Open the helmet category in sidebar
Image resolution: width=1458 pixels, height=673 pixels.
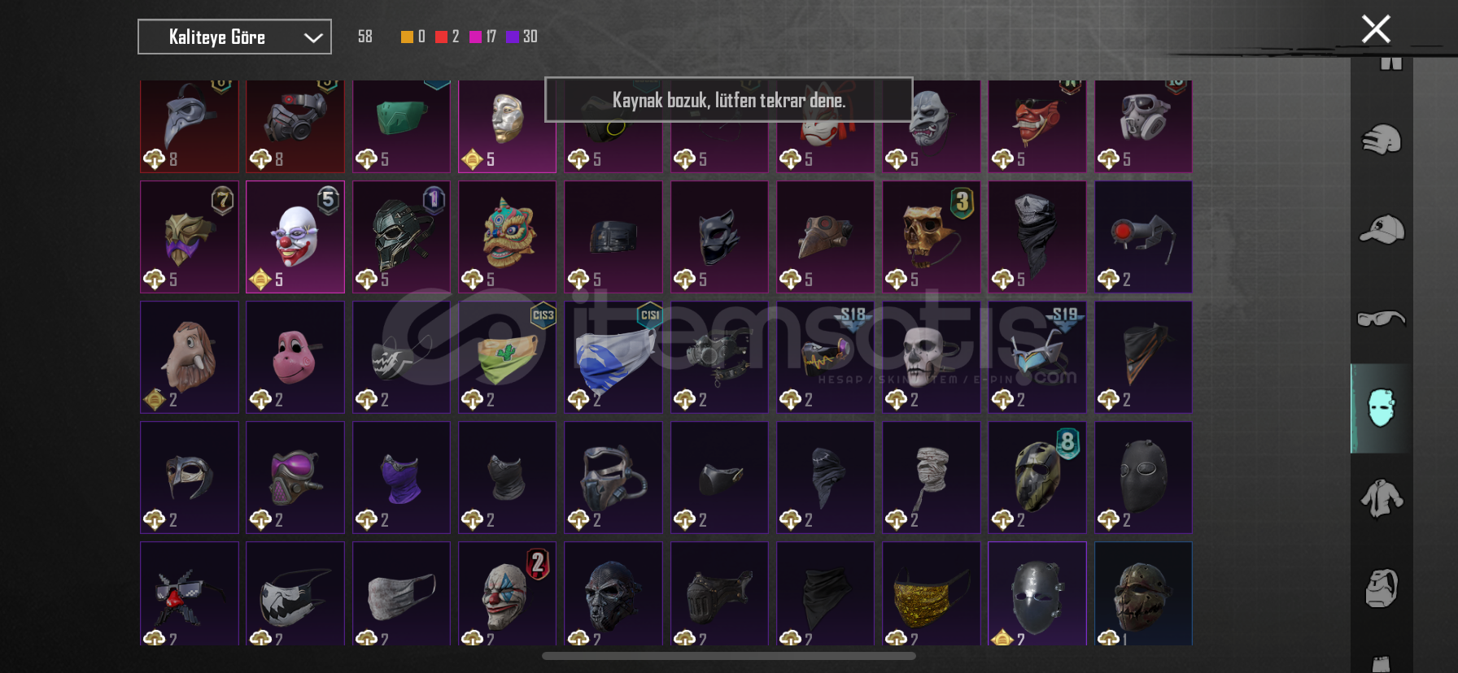pos(1382,140)
